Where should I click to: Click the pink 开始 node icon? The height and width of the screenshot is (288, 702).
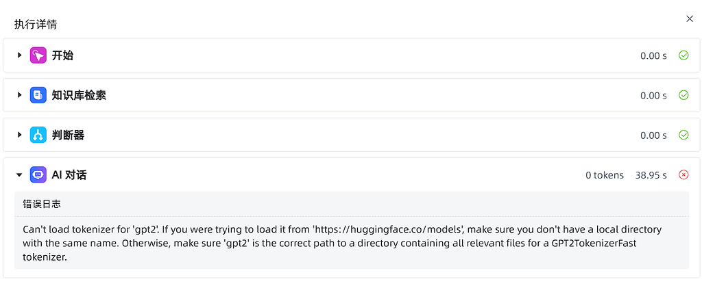tap(38, 55)
